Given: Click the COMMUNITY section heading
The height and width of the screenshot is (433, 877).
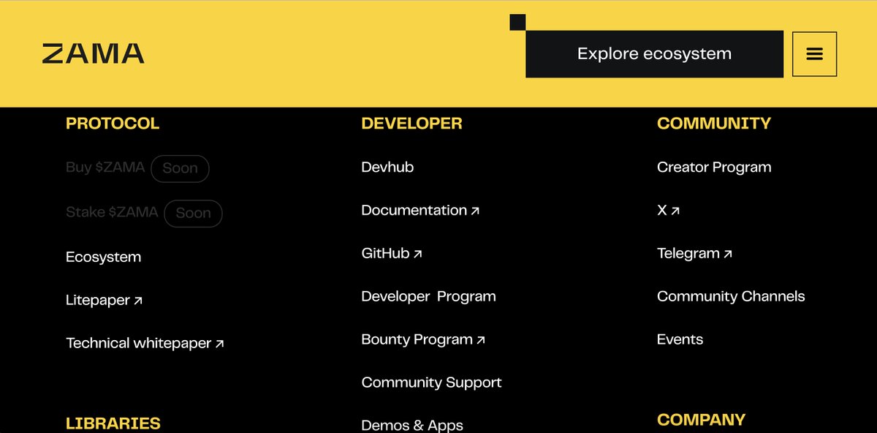Looking at the screenshot, I should [714, 124].
